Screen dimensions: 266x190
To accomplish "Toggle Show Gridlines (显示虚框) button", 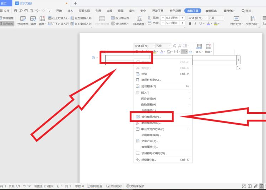I will tap(7, 24).
